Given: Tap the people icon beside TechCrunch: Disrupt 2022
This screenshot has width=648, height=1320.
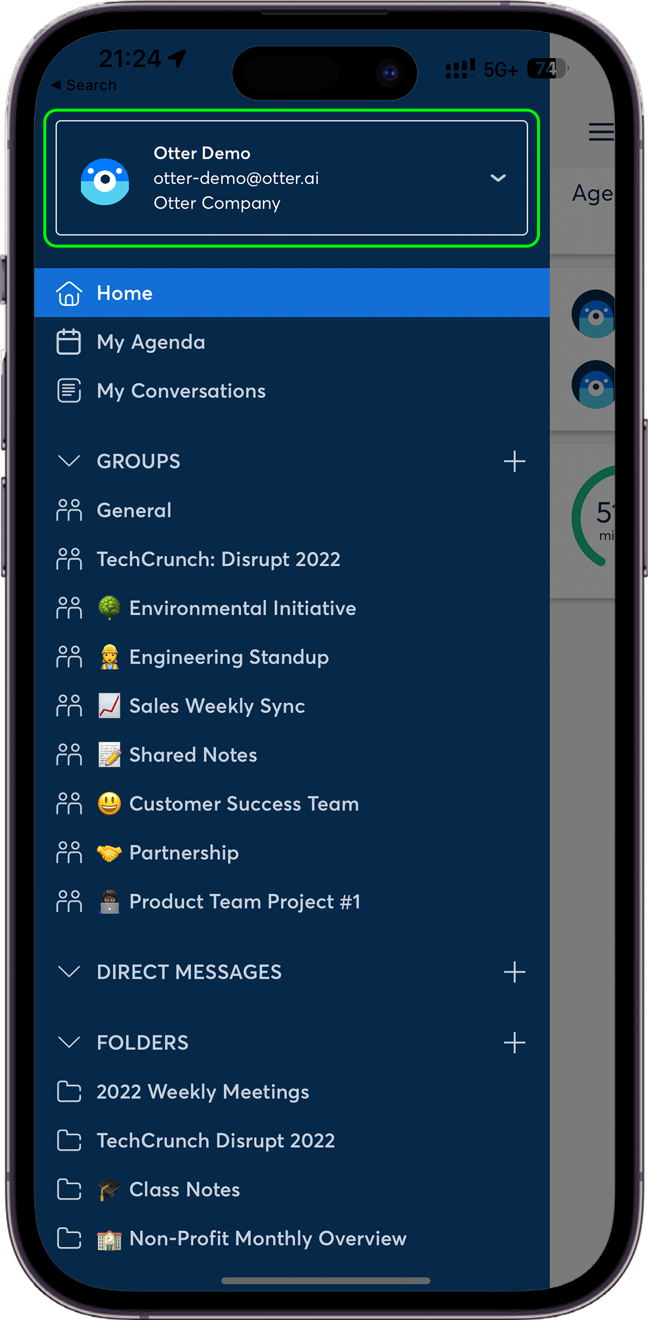Looking at the screenshot, I should (x=69, y=559).
